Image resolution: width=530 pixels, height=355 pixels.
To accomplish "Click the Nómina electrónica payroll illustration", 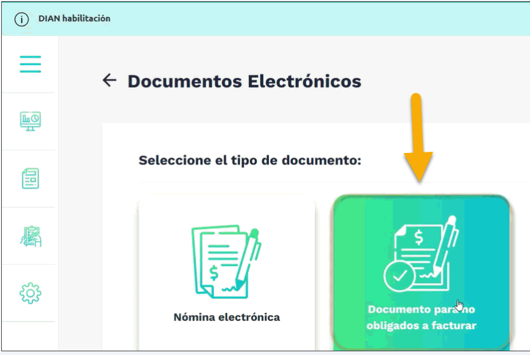I will (x=226, y=262).
